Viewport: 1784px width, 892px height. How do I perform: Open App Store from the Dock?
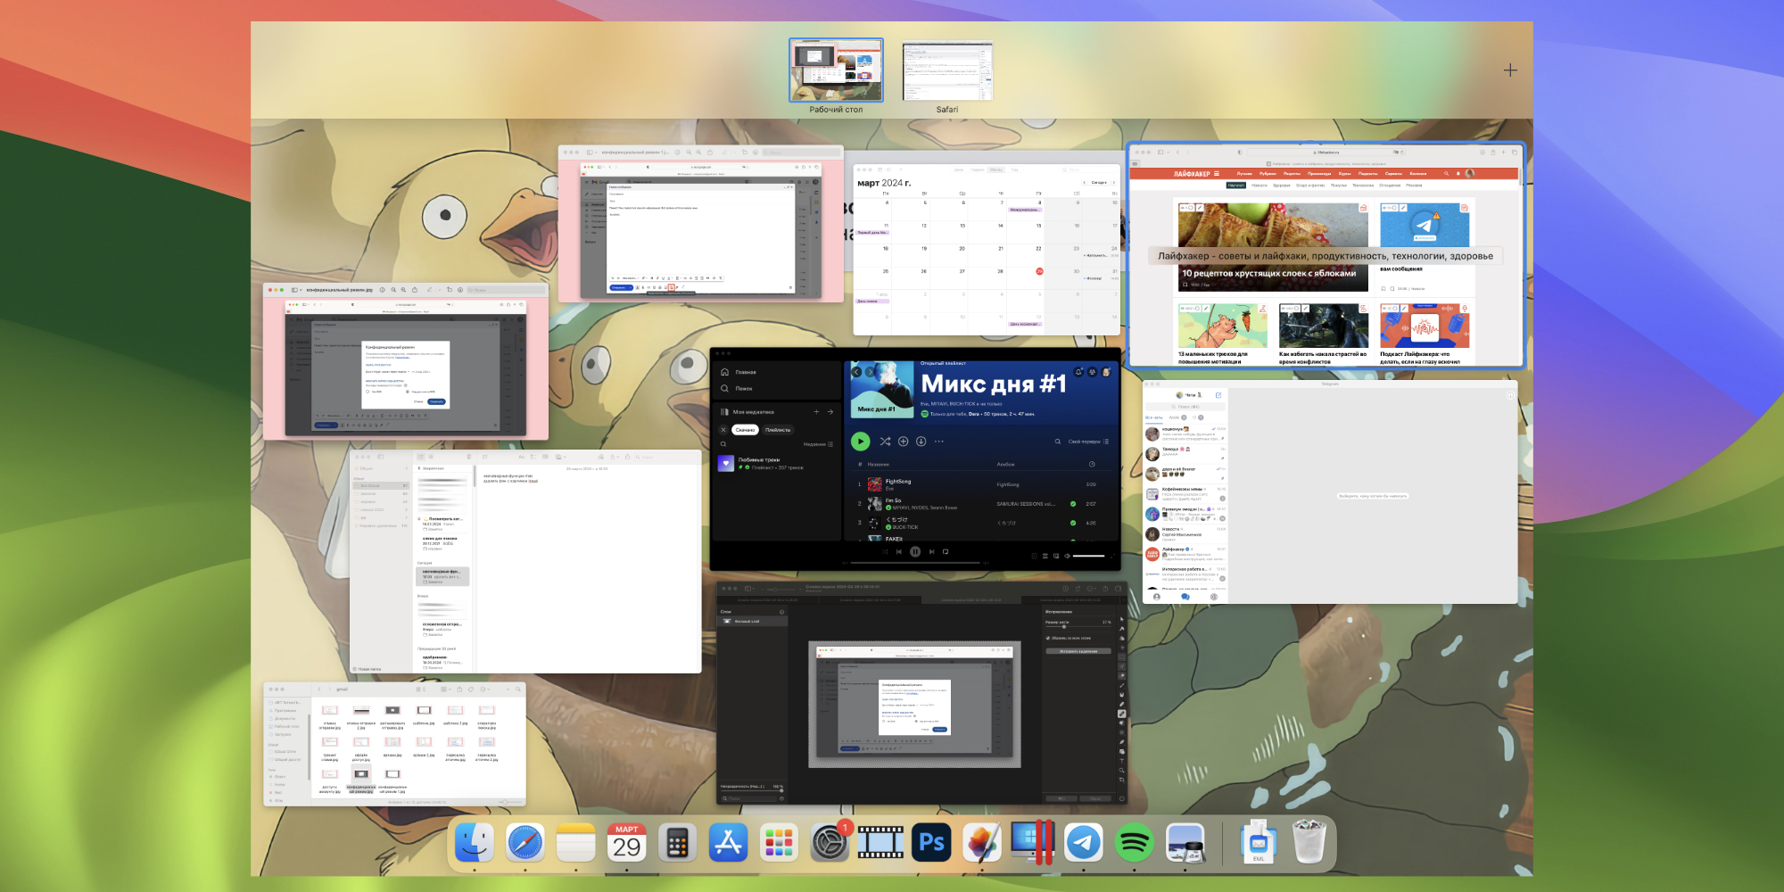(x=728, y=843)
